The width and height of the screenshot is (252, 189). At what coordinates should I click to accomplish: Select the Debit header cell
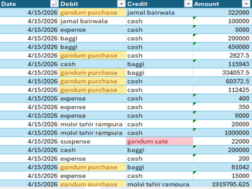click(x=92, y=4)
